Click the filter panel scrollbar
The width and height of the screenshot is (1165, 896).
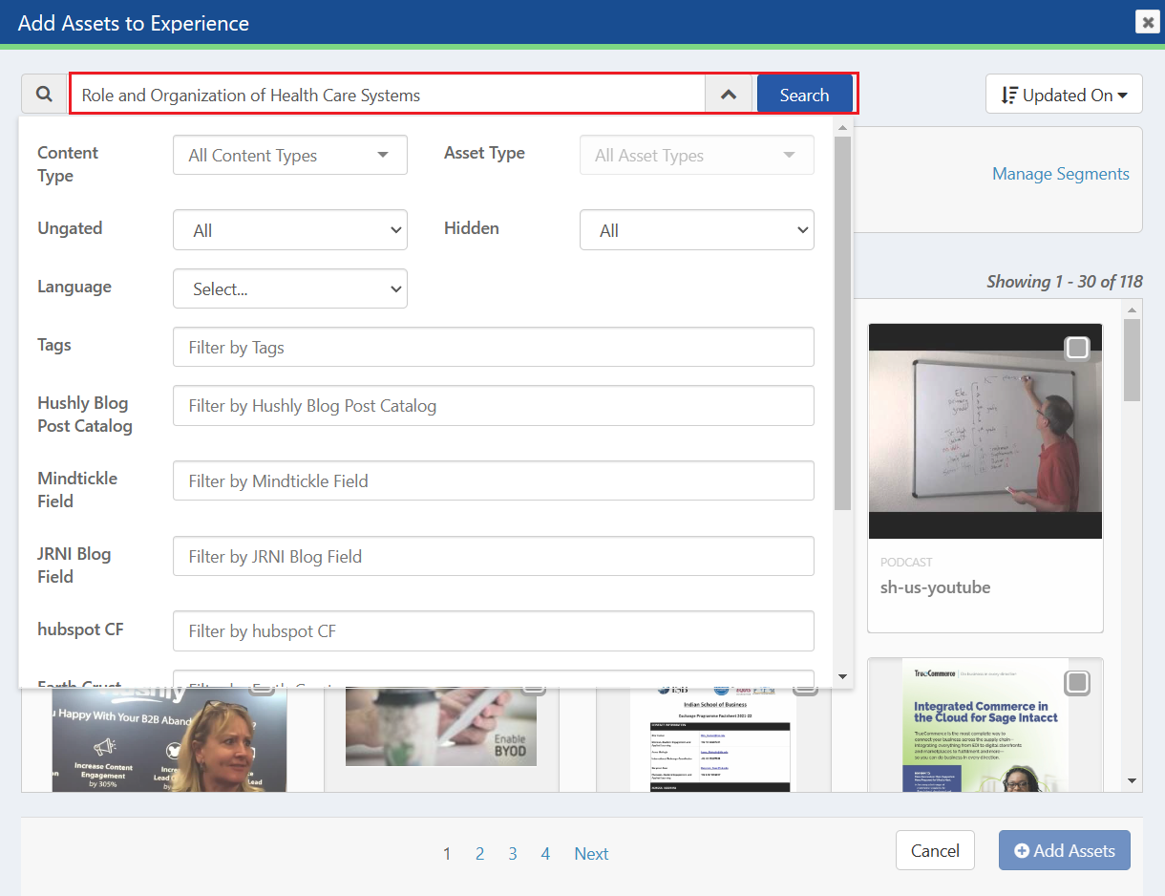(842, 323)
